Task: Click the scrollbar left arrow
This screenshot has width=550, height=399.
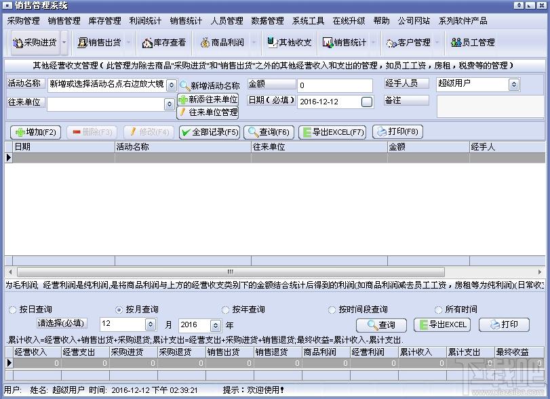Action: tap(9, 272)
